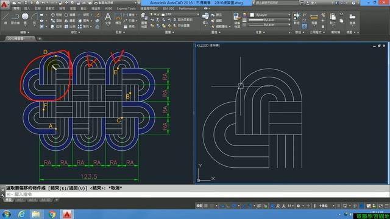Open the Performance ribbon tab

click(x=188, y=9)
